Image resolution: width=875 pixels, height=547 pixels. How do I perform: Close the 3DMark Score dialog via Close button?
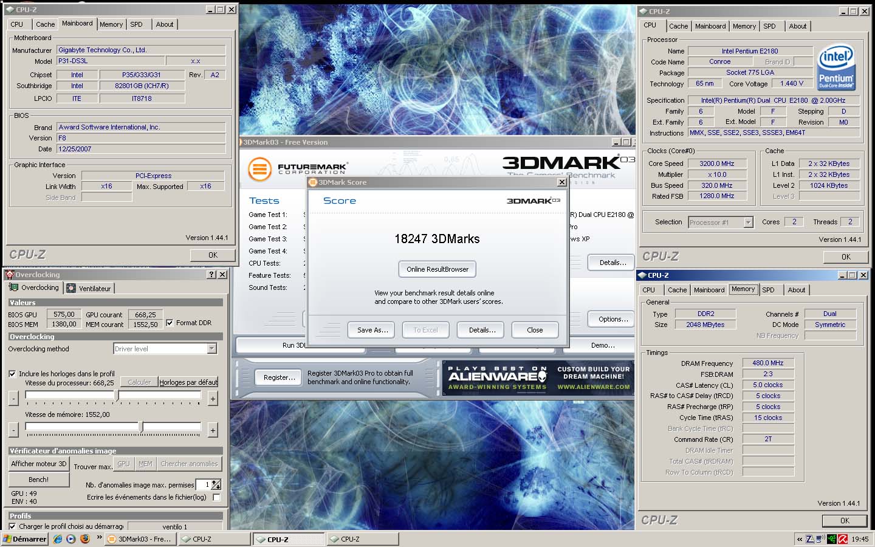click(535, 330)
